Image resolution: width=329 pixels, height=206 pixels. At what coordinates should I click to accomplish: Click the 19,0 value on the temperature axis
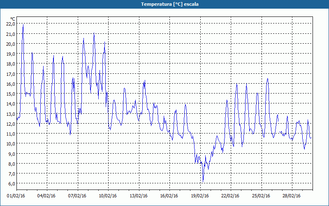tap(11, 54)
